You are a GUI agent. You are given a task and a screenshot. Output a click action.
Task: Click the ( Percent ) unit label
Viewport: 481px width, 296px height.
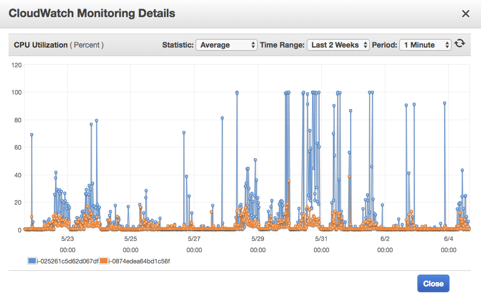pyautogui.click(x=87, y=45)
